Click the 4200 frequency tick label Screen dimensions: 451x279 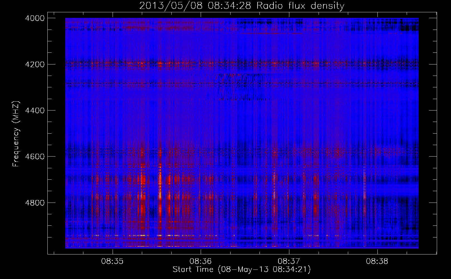tap(35, 64)
